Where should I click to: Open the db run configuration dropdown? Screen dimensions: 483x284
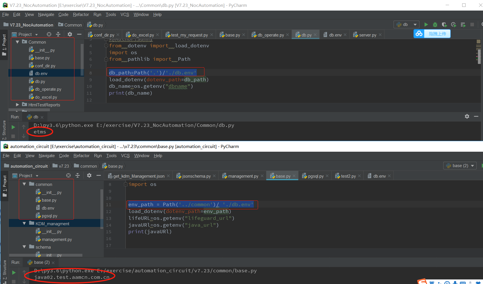click(x=407, y=25)
